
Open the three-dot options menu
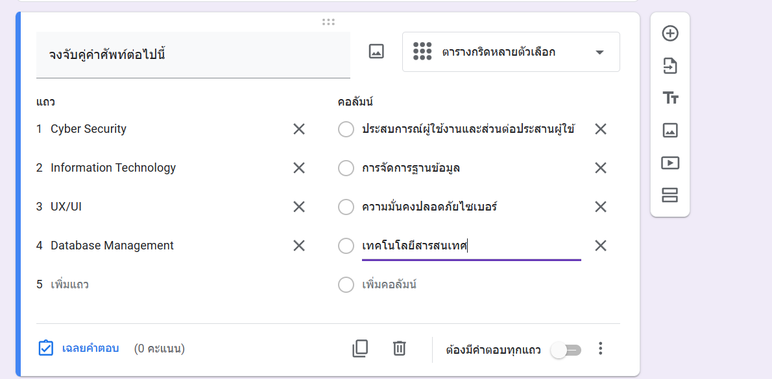pos(600,349)
